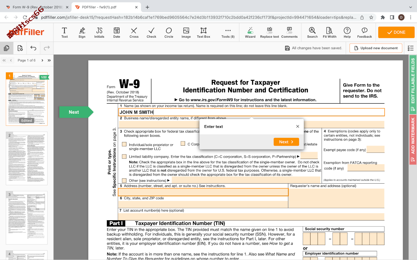
Task: Share this page from address bar
Action: tap(362, 18)
